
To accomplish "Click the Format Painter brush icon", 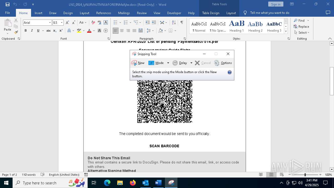I will pyautogui.click(x=16, y=32).
